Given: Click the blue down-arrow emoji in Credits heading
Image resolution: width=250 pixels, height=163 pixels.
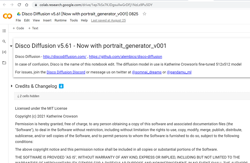Looking at the screenshot, I should 61,86.
